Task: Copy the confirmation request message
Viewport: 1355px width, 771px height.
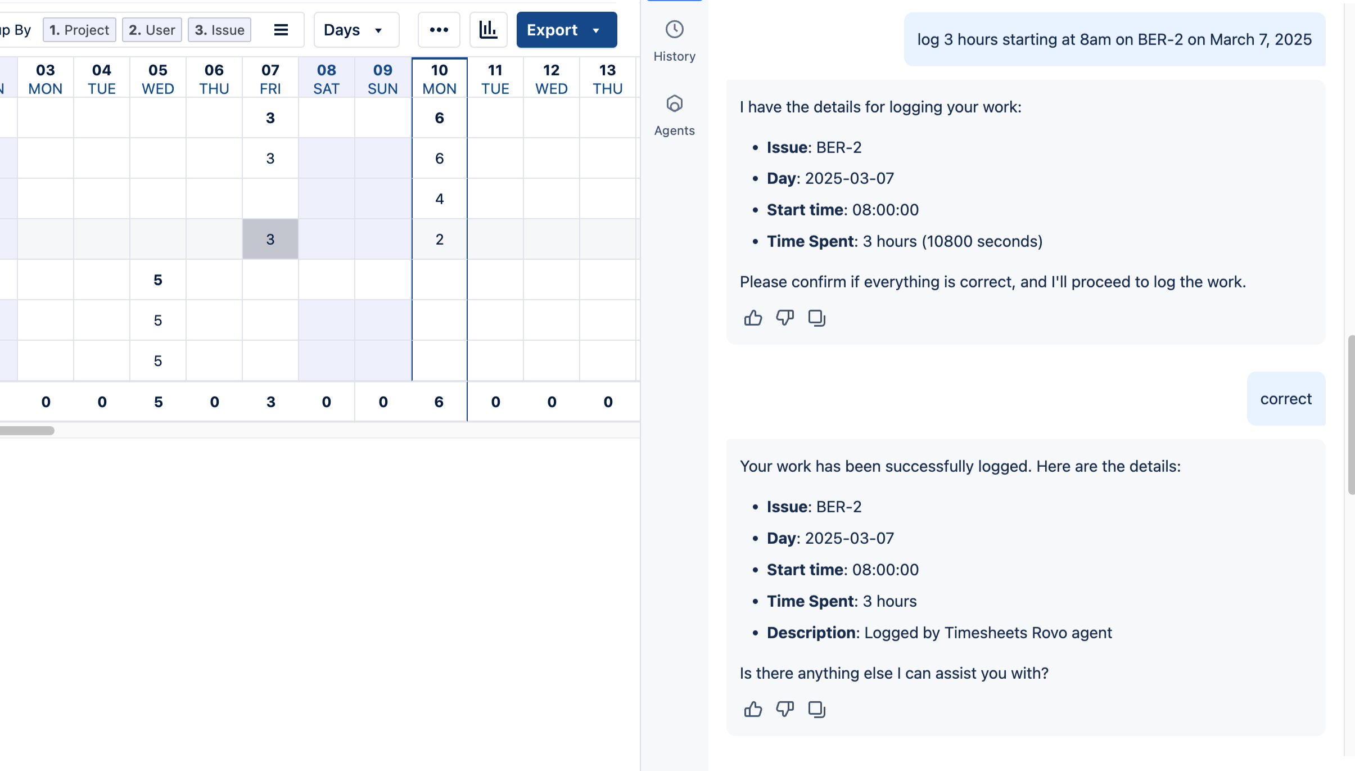Action: point(816,318)
